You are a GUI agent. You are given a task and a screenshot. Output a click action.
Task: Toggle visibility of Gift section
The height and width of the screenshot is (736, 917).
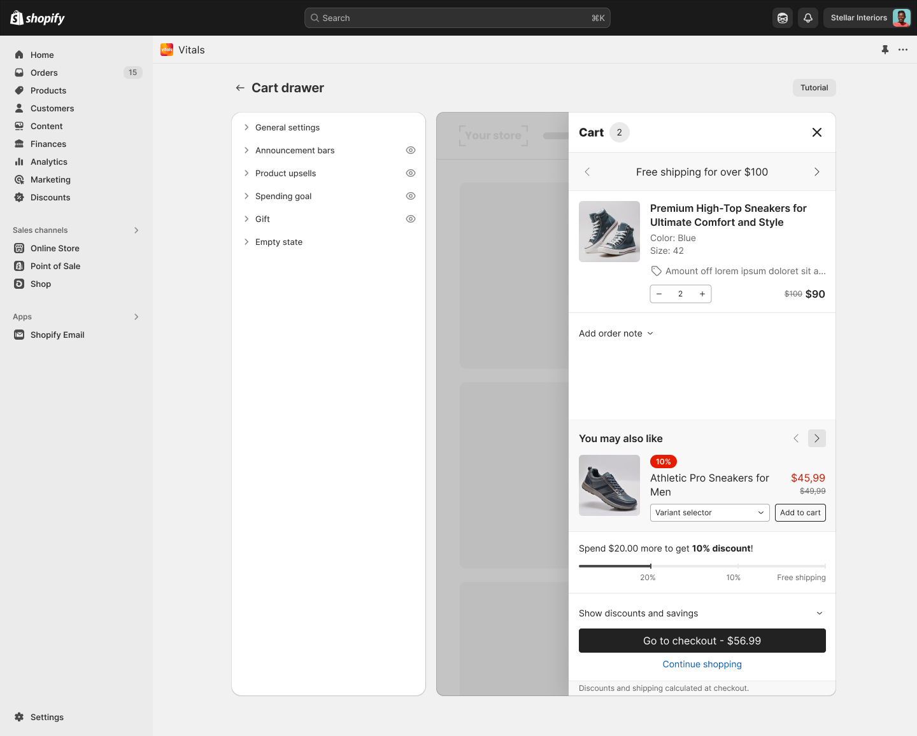coord(411,219)
